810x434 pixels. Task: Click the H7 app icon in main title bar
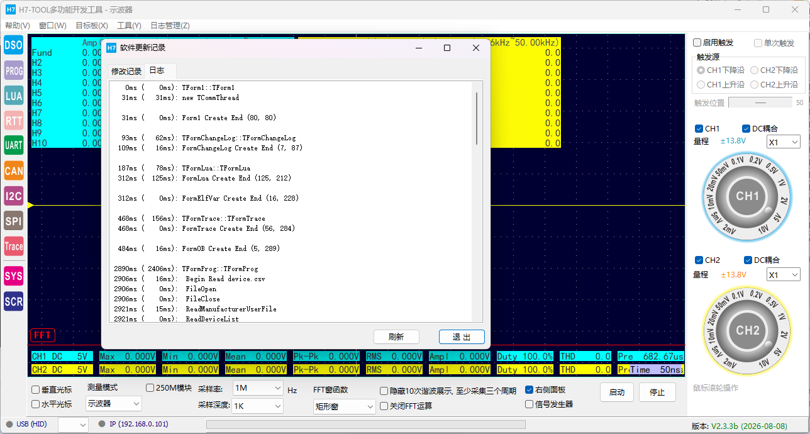(10, 9)
